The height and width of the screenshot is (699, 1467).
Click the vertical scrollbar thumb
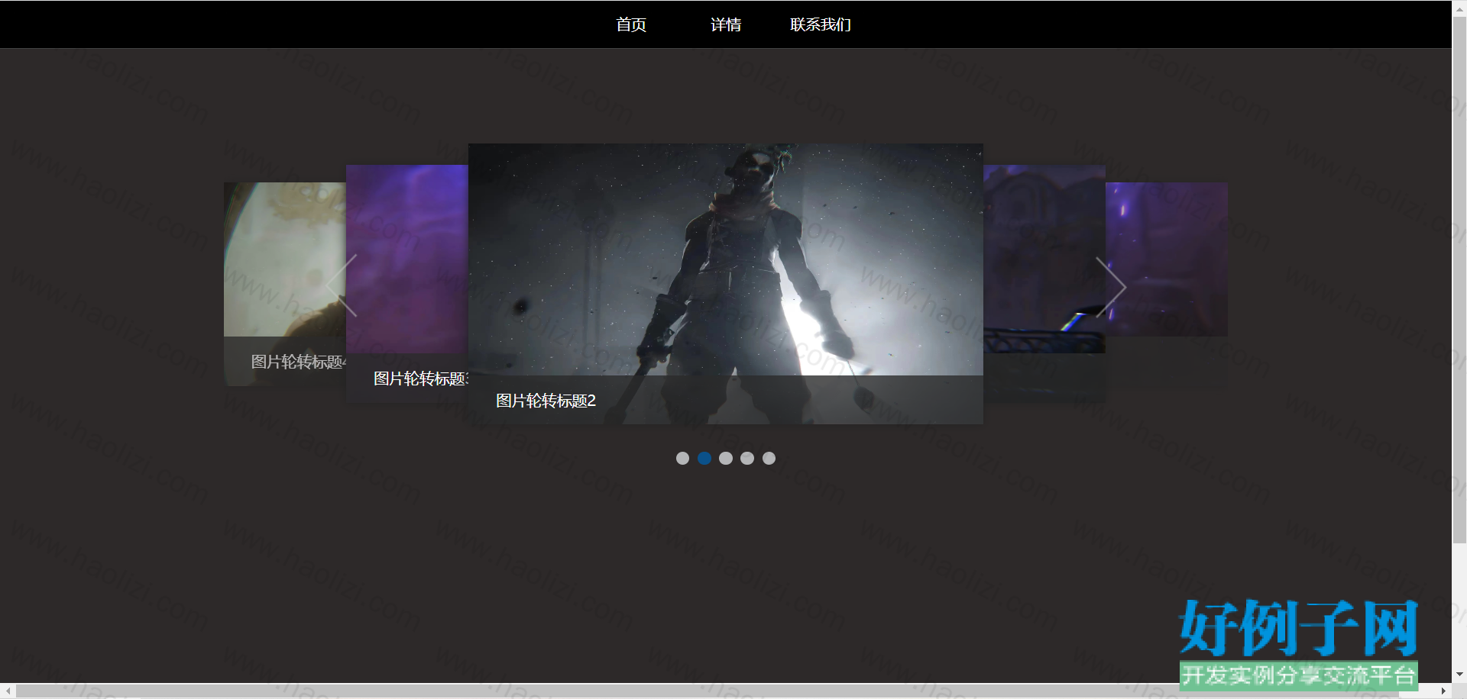point(1459,279)
